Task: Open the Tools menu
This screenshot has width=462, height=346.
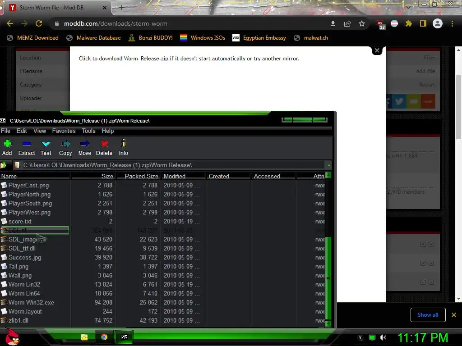Action: coord(88,131)
